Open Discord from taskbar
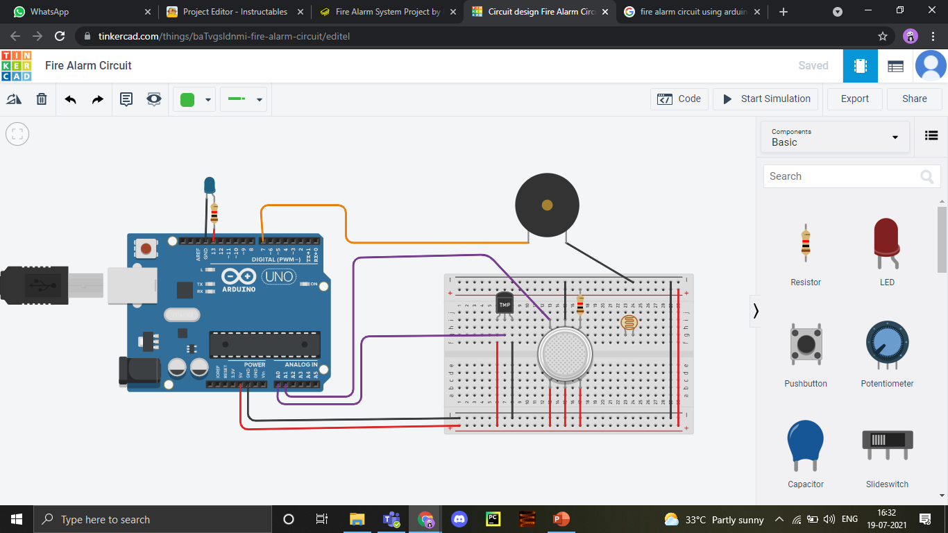948x533 pixels. click(x=459, y=519)
